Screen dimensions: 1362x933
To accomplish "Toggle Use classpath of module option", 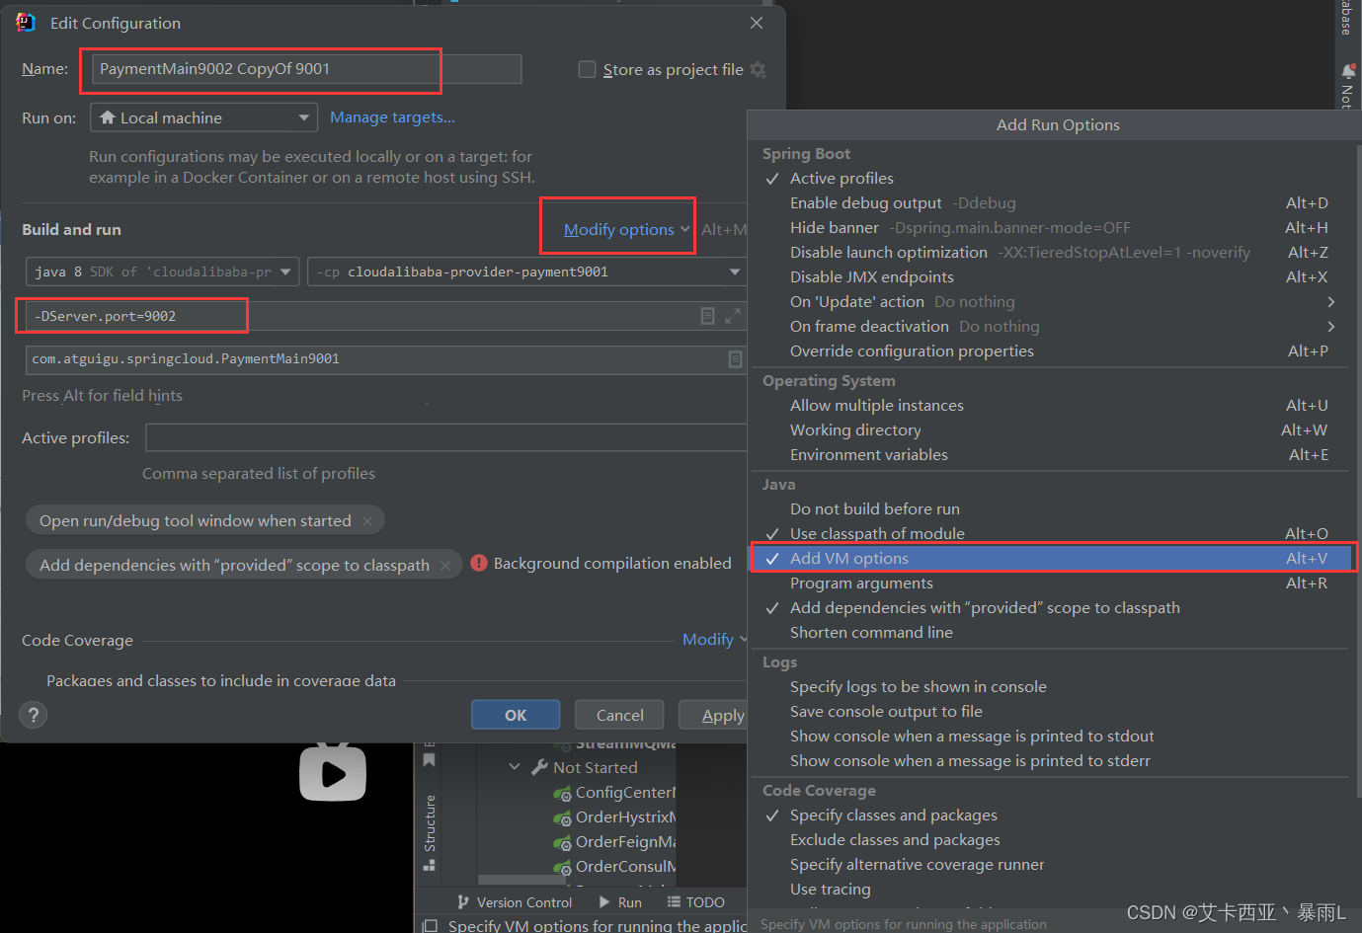I will (x=1050, y=533).
